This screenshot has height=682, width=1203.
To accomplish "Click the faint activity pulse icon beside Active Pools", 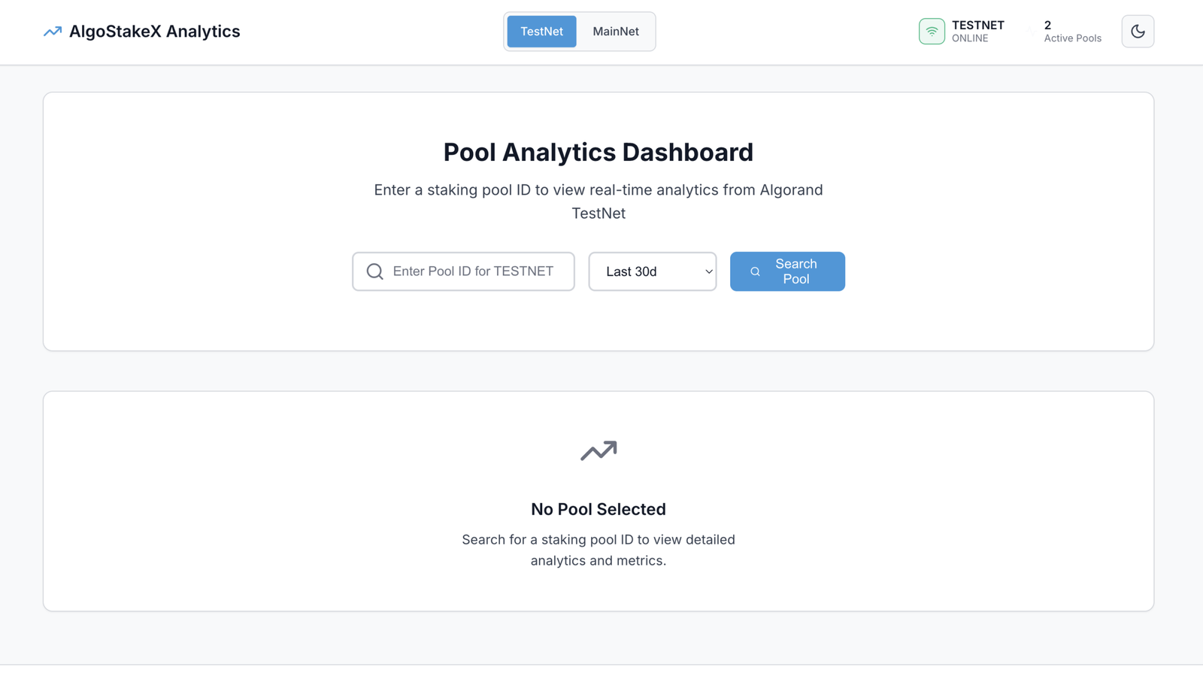I will 1032,32.
